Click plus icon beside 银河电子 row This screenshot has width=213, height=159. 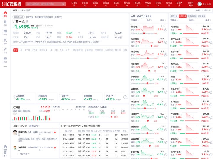coord(166,30)
